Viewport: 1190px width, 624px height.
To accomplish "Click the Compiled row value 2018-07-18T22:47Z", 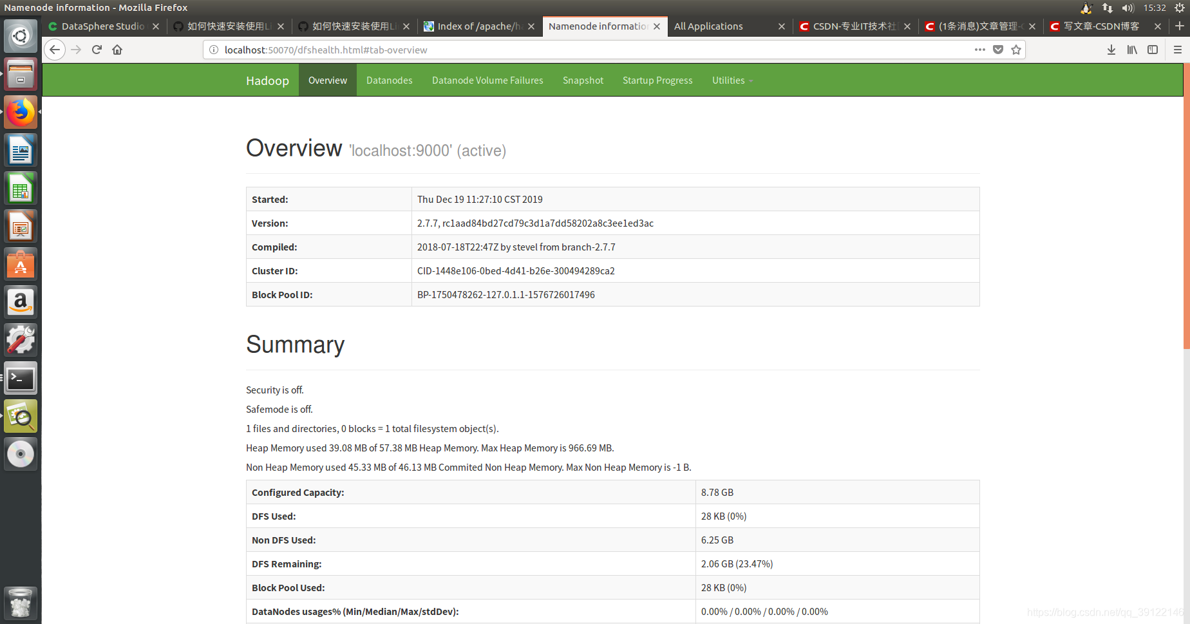I will [516, 247].
